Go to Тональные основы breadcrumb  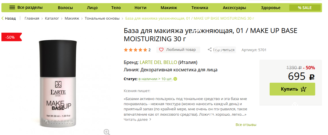(102, 18)
